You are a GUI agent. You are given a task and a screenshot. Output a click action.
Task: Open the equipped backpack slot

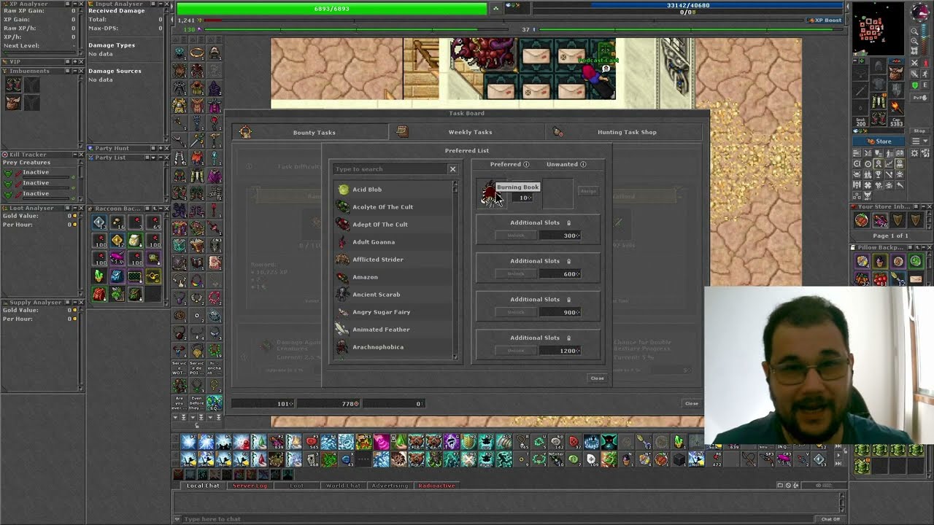point(895,74)
